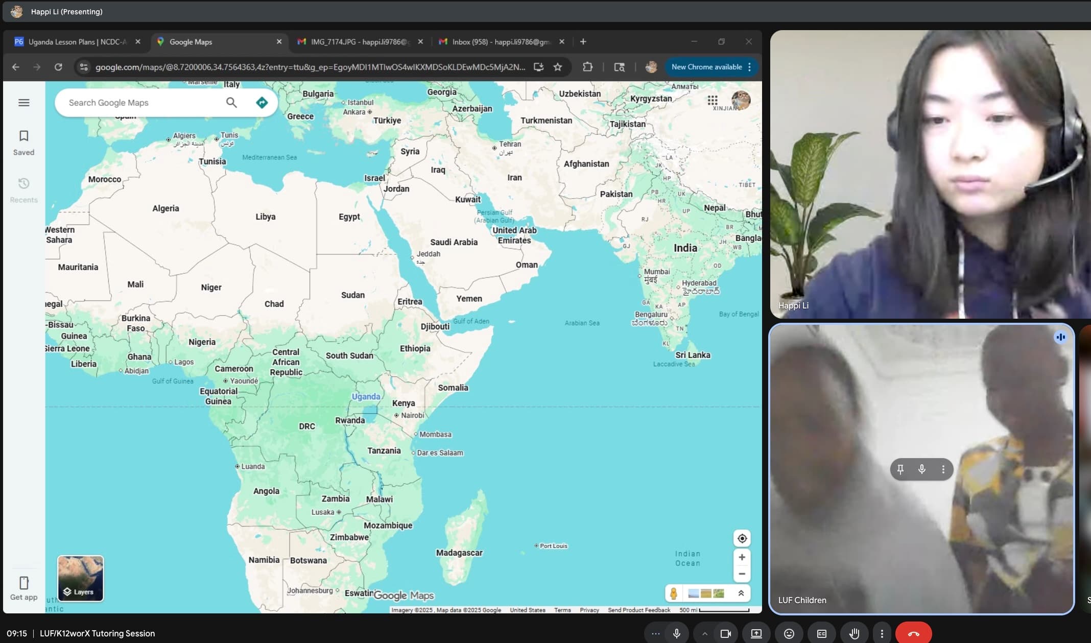Image resolution: width=1091 pixels, height=643 pixels.
Task: Click the Kenya label on map
Action: 404,403
